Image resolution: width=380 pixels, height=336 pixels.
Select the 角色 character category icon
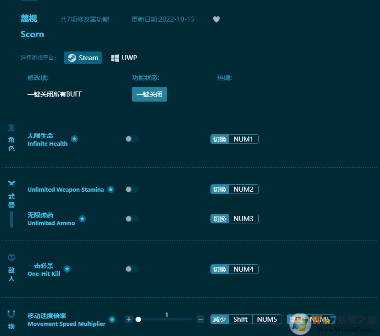pos(11,127)
